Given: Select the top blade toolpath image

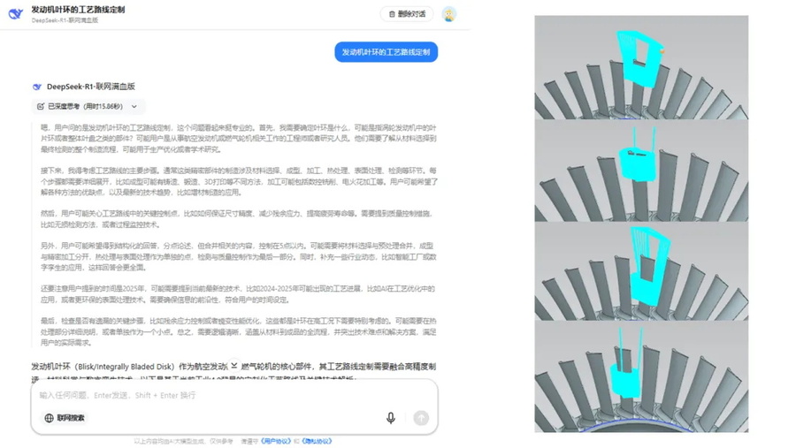Looking at the screenshot, I should [x=641, y=67].
